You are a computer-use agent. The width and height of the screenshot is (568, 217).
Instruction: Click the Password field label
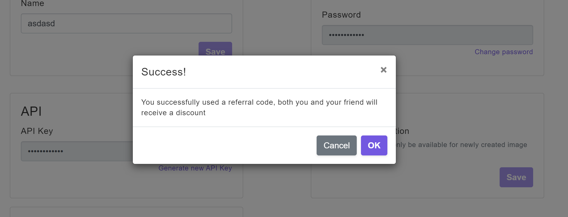(341, 15)
